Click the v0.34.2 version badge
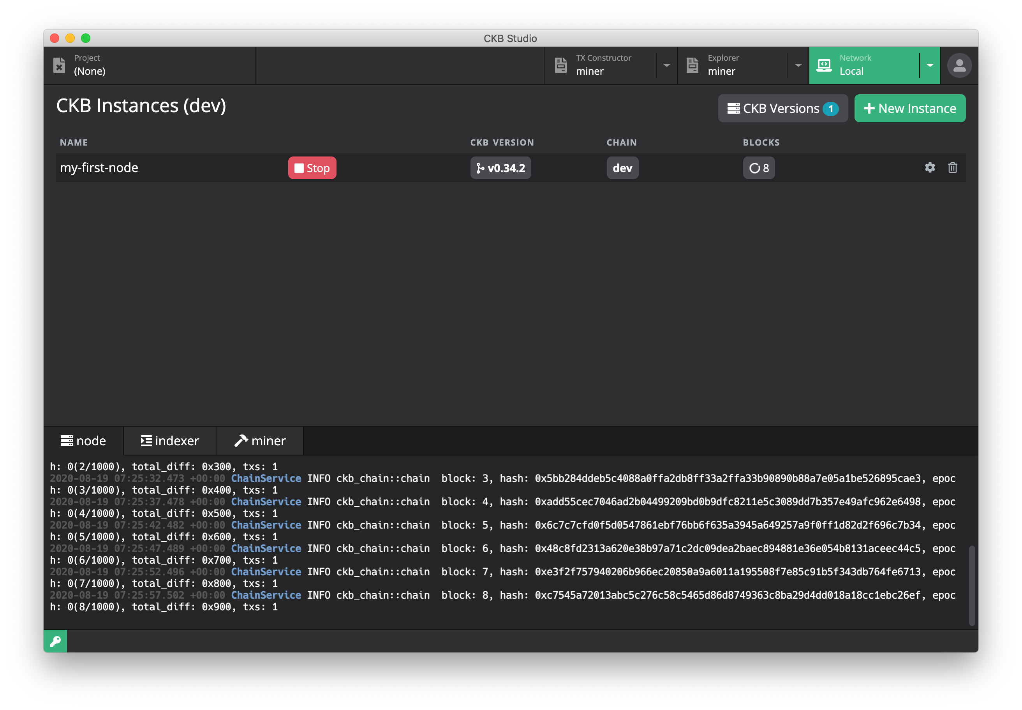This screenshot has width=1022, height=710. pyautogui.click(x=500, y=168)
